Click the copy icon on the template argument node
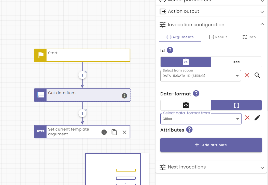Screen dimensions: 268x185 tap(114, 132)
